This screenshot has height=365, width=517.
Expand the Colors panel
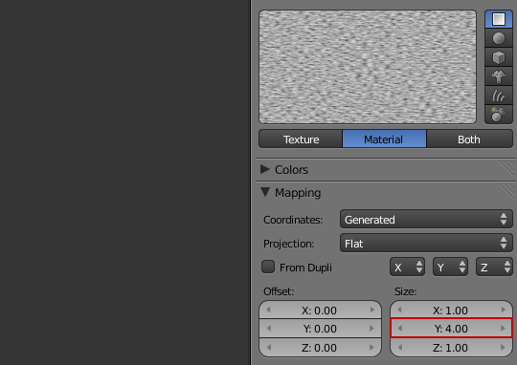click(x=265, y=169)
